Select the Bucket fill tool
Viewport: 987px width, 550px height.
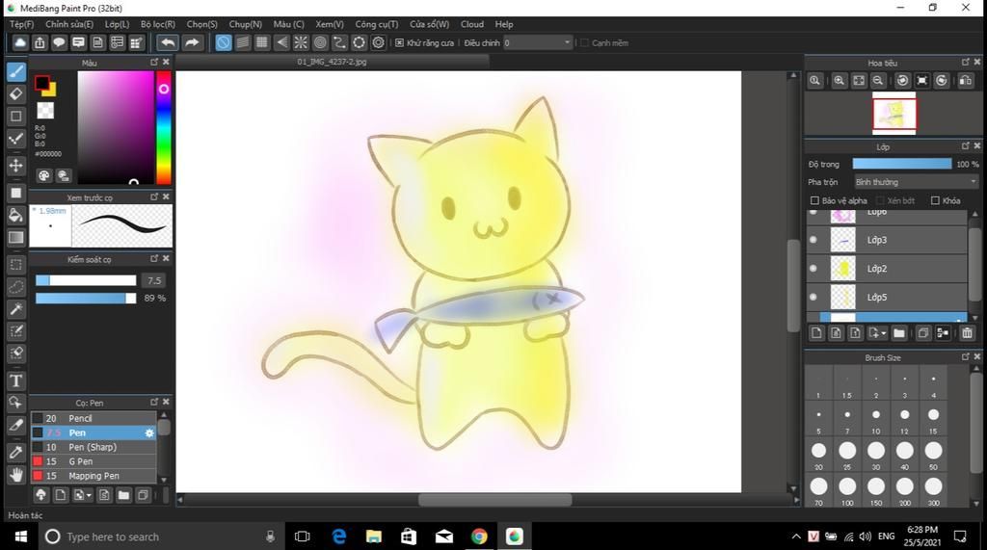tap(15, 215)
